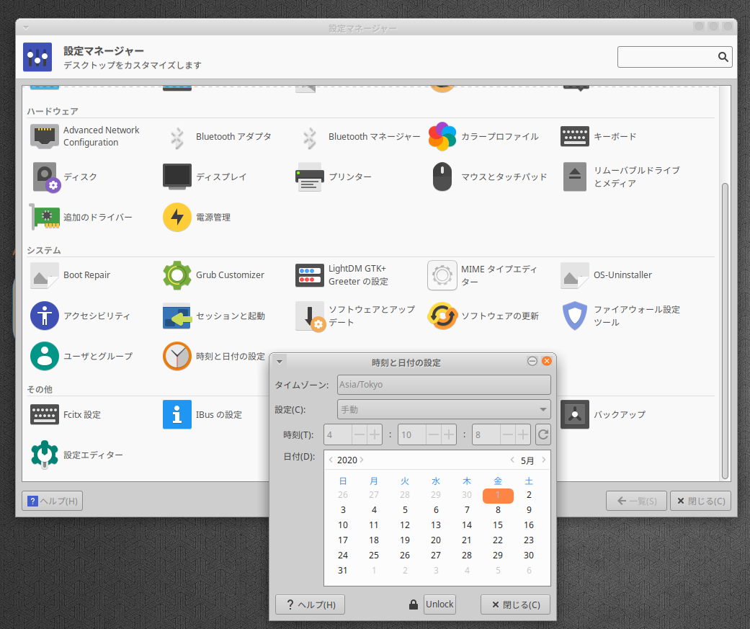Open プリンター settings
The width and height of the screenshot is (750, 629).
[x=334, y=177]
